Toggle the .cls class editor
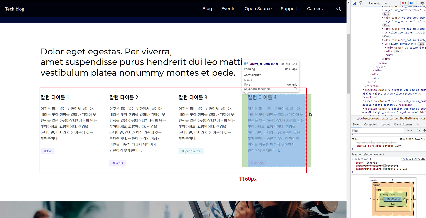This screenshot has height=218, width=426. pos(417,130)
